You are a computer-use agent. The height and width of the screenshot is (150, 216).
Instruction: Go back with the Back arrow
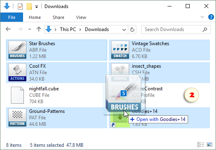[x=8, y=29]
